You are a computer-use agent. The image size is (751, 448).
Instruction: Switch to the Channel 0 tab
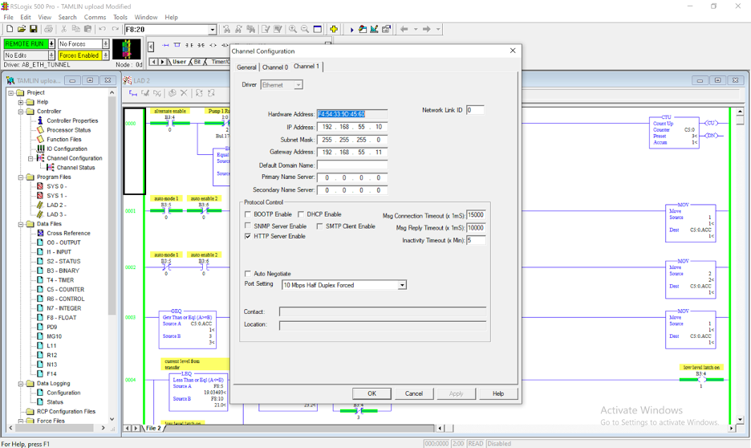[x=275, y=67]
